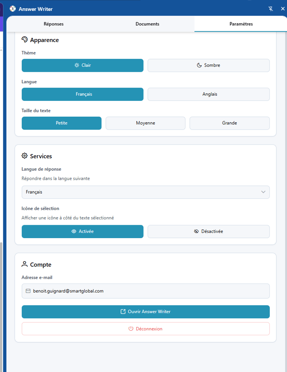The image size is (287, 372).
Task: Open the Langue de réponse dropdown
Action: click(x=146, y=192)
